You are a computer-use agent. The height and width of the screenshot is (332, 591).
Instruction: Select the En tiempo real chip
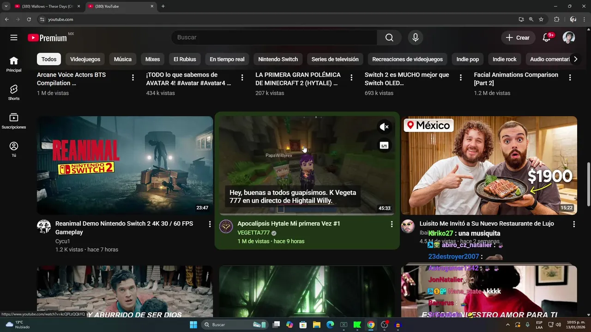(x=227, y=59)
